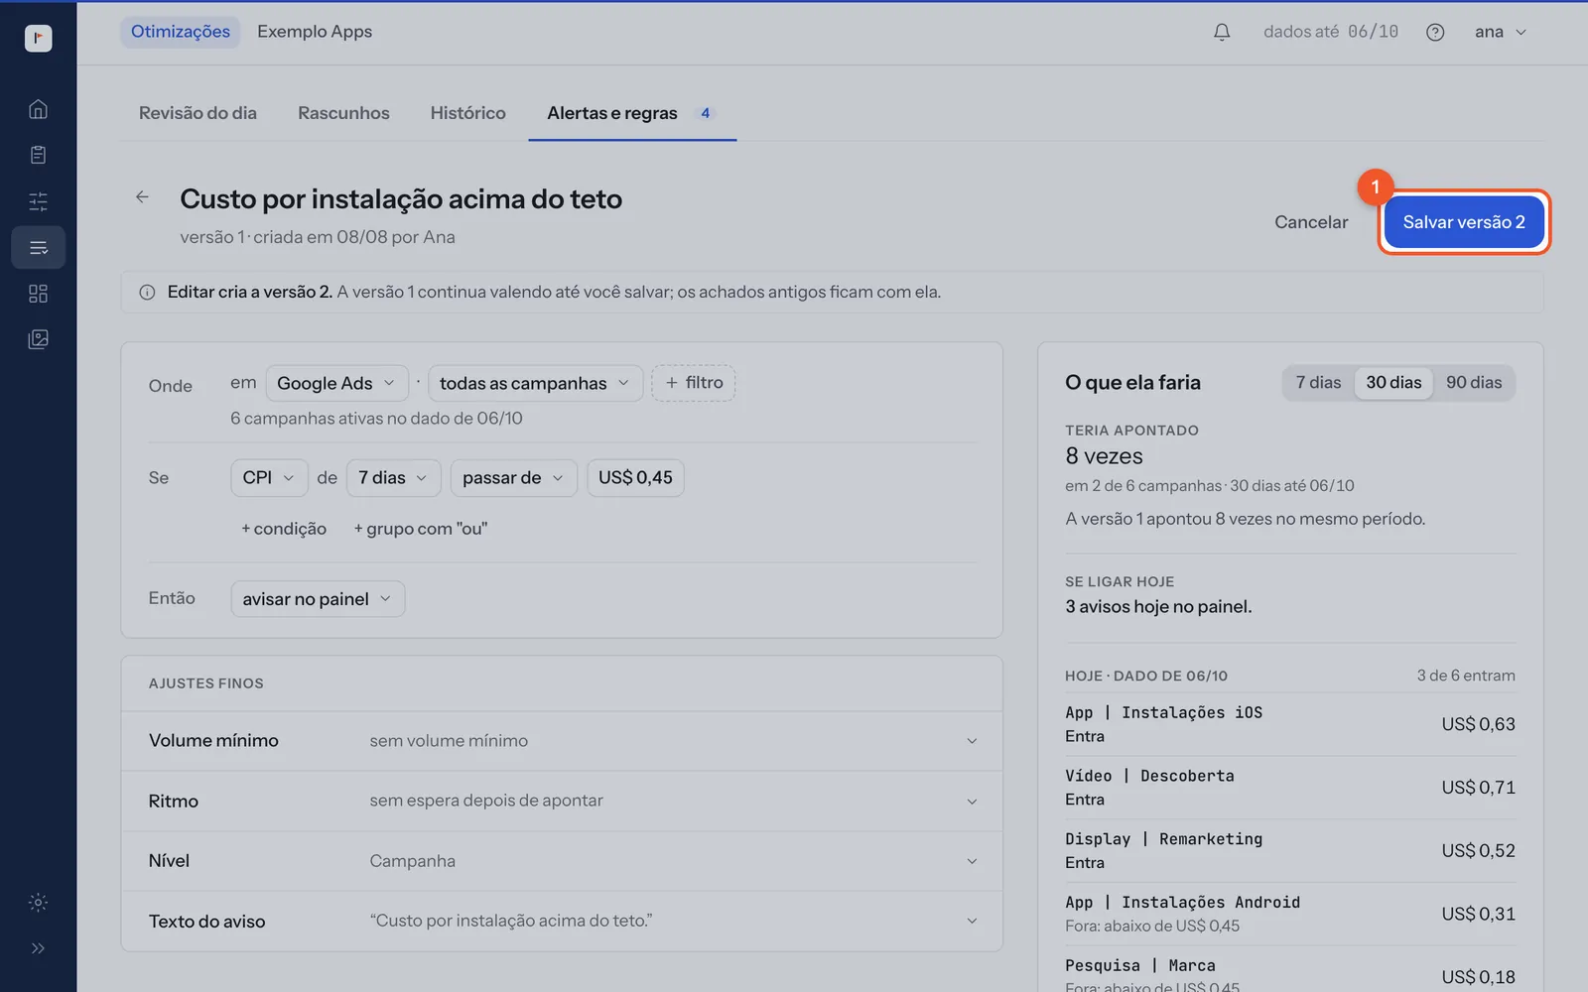This screenshot has width=1588, height=992.
Task: Go back with the arrow by the title
Action: pyautogui.click(x=143, y=197)
